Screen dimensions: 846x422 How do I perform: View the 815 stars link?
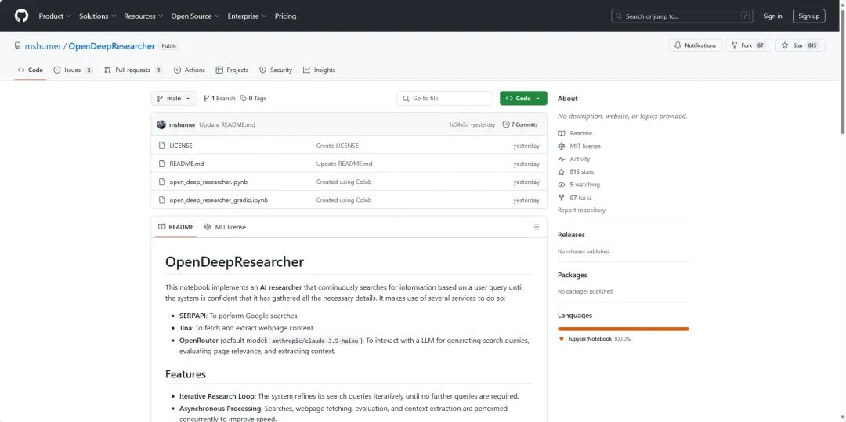tap(581, 172)
